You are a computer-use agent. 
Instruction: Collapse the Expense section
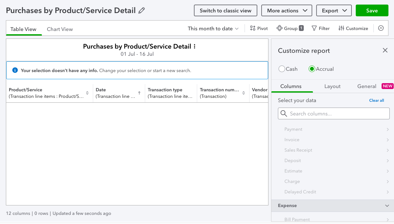(387, 206)
